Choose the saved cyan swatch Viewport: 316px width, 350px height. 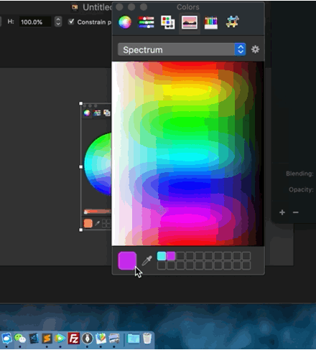162,256
